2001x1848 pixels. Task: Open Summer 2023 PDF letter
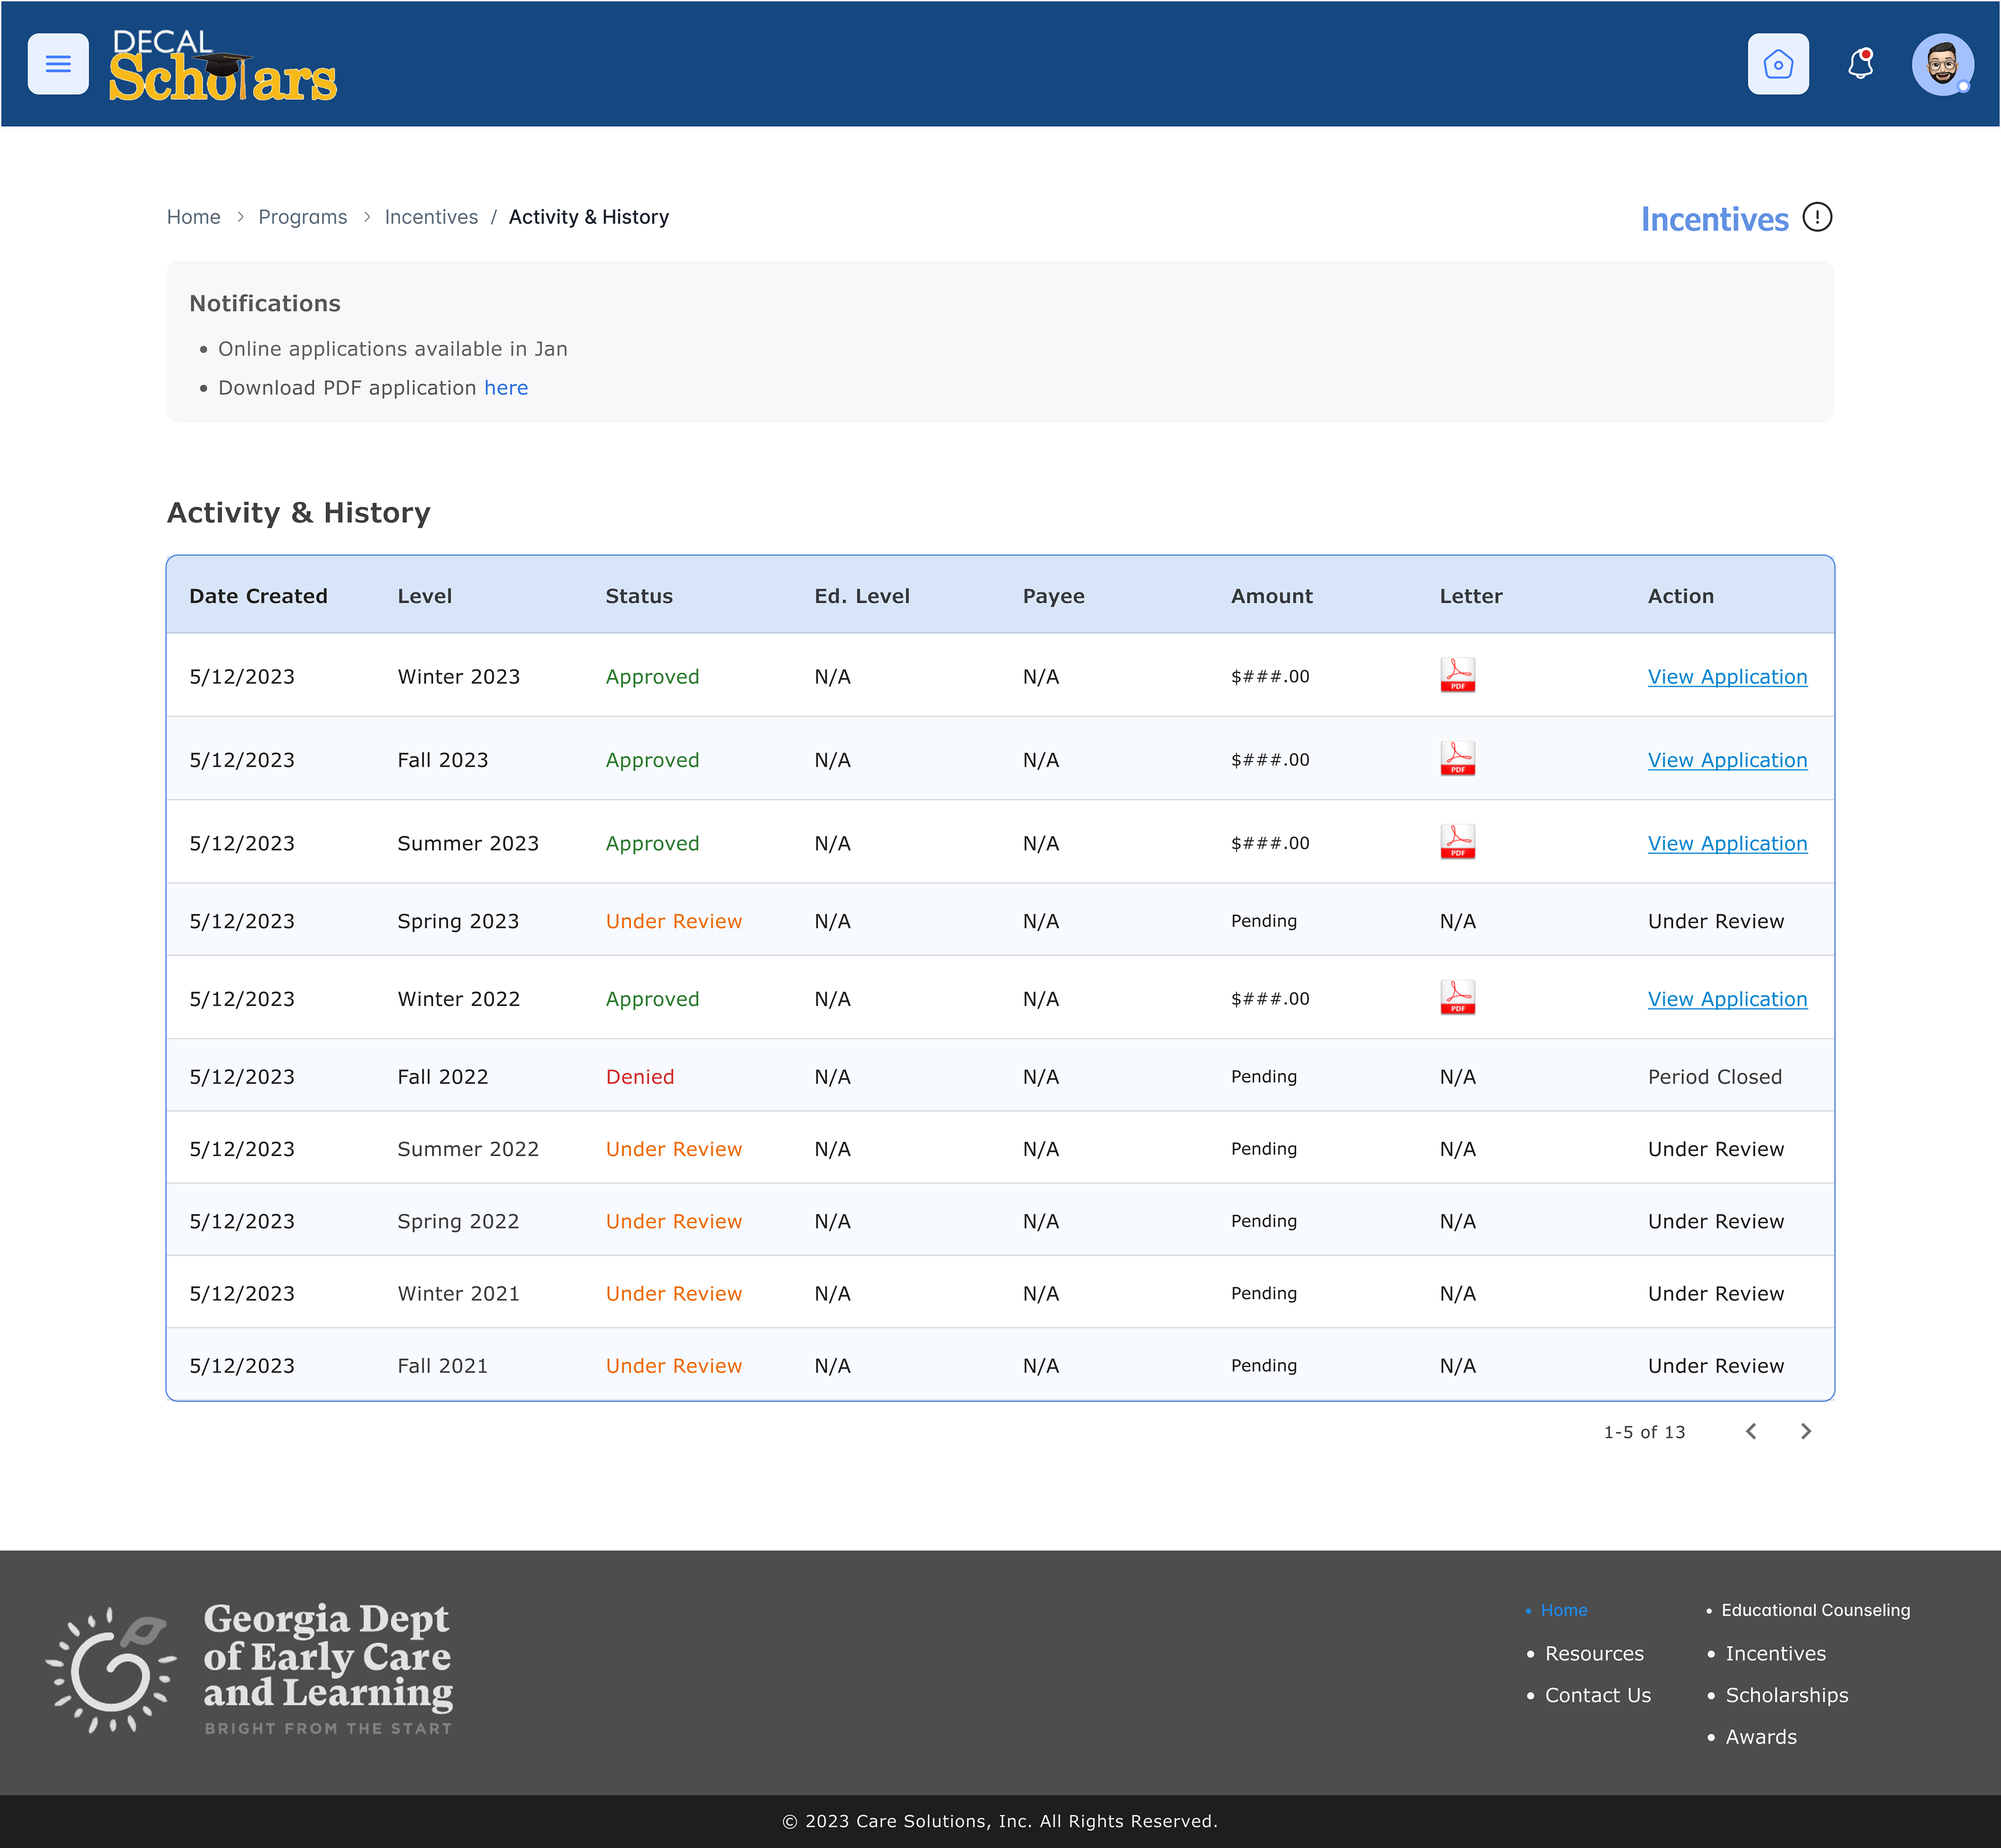1457,842
